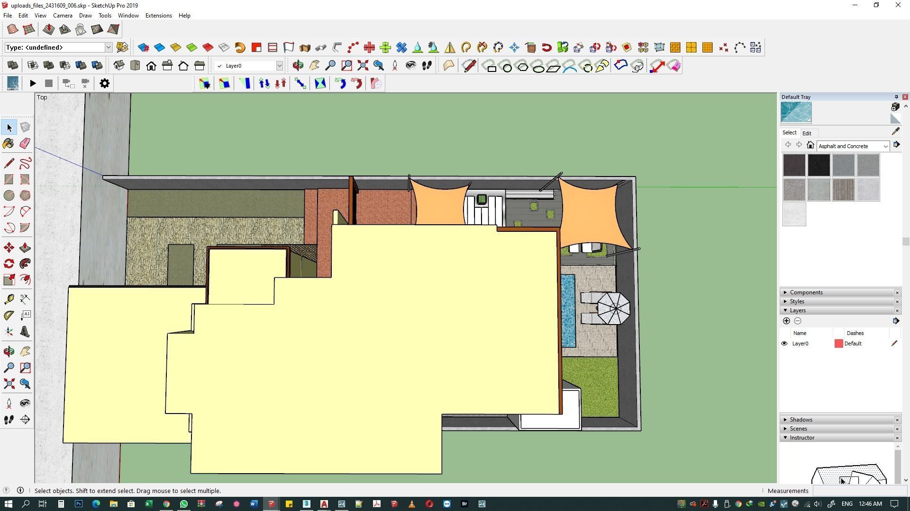Open Microsoft Word from the taskbar
The image size is (910, 511).
[254, 504]
